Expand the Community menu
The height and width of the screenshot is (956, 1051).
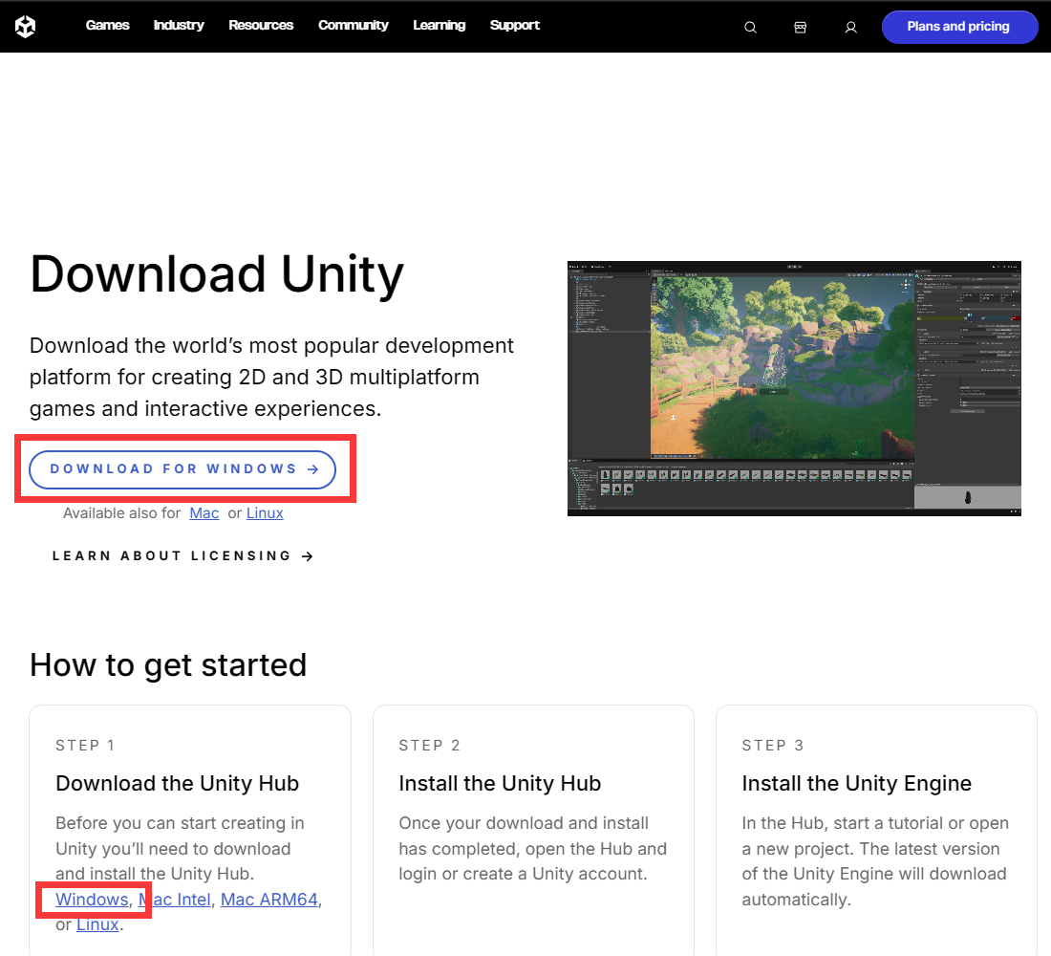[354, 26]
